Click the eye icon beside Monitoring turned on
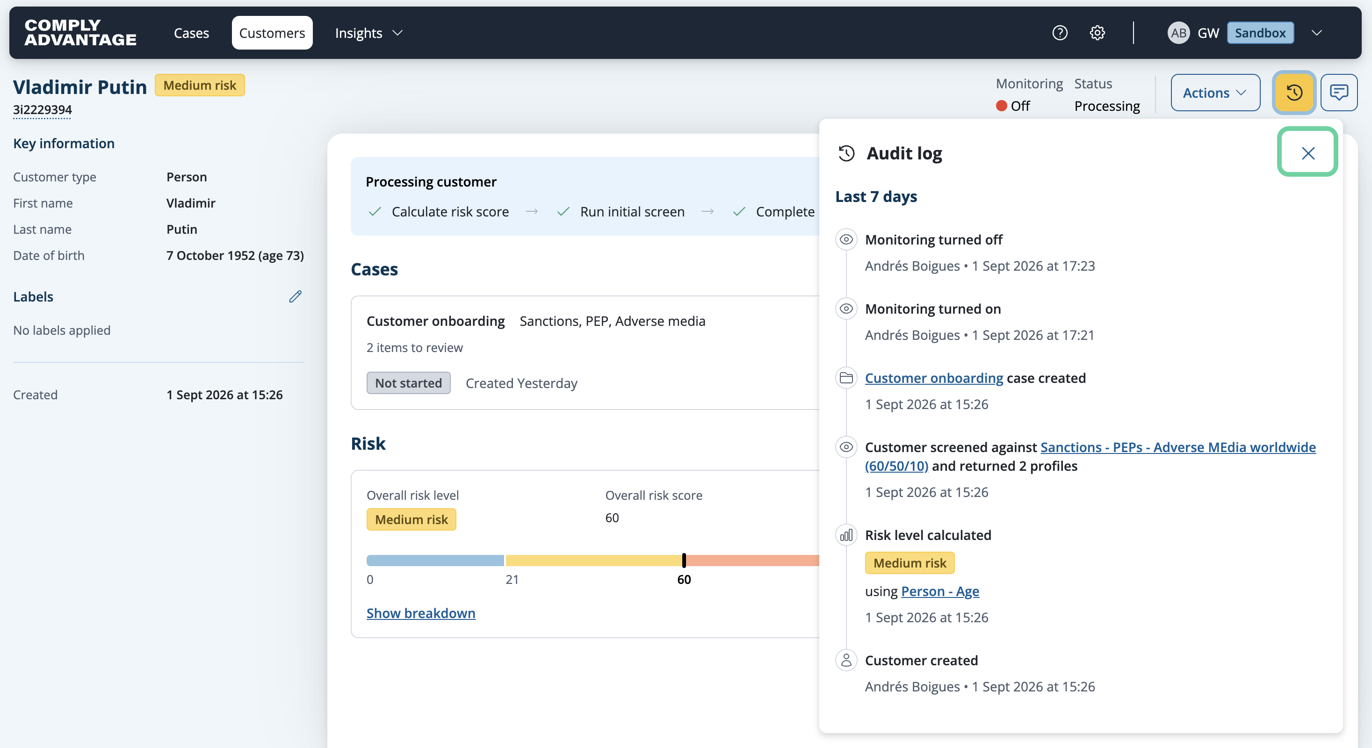Viewport: 1372px width, 748px height. tap(846, 308)
